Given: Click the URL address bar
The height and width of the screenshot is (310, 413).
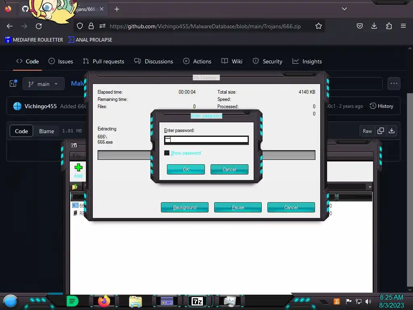Looking at the screenshot, I should point(205,26).
